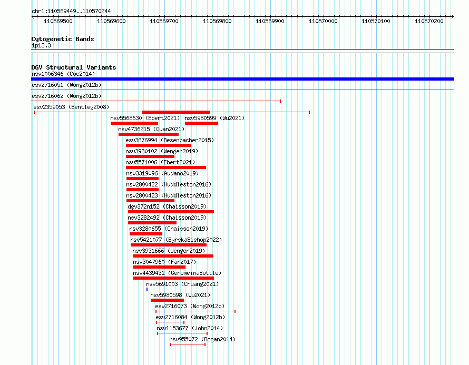Viewport: 469px width, 365px height.
Task: Click the chr1:110569449..110570244 region label
Action: click(71, 11)
